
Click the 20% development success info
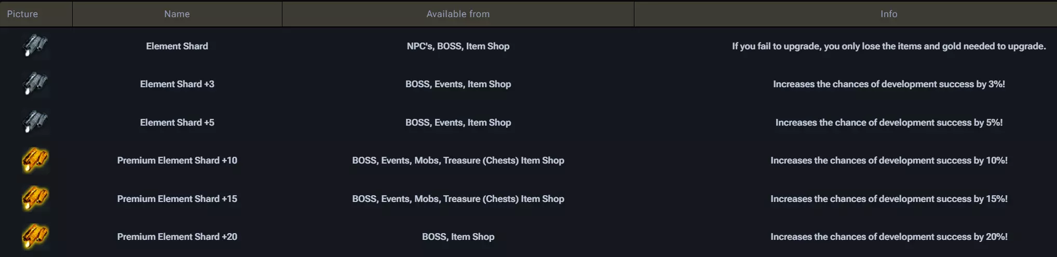click(889, 237)
